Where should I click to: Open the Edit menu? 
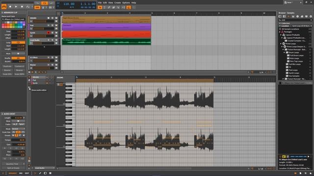tap(105, 3)
